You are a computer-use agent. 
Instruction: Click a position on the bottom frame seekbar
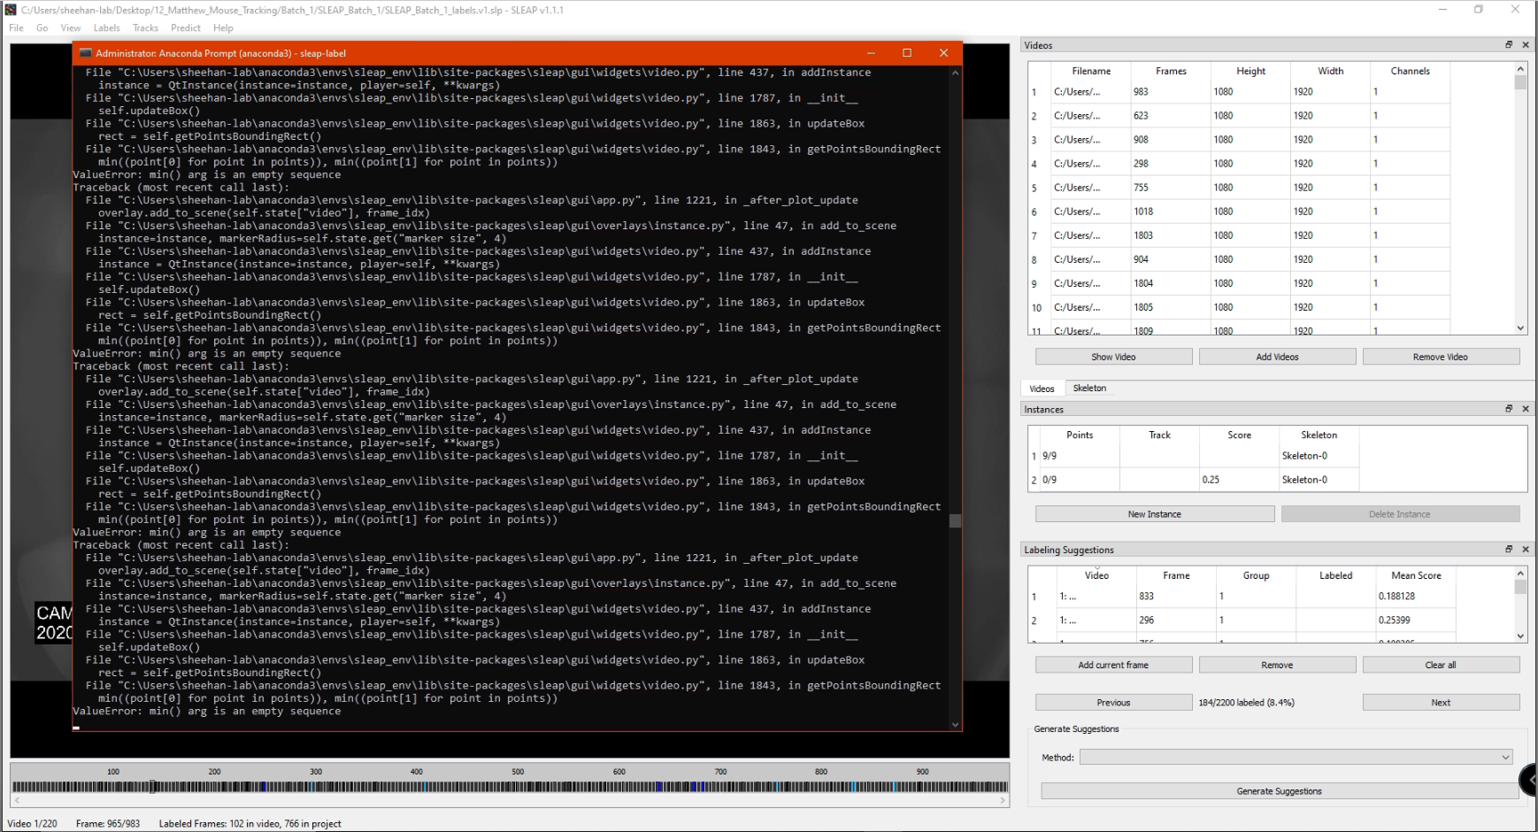(509, 785)
